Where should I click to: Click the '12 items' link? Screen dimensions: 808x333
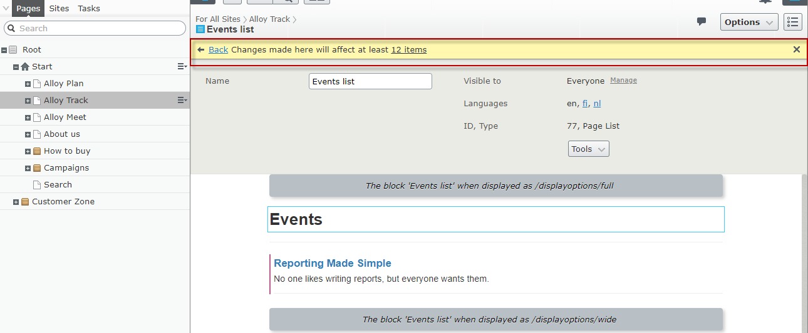coord(408,50)
